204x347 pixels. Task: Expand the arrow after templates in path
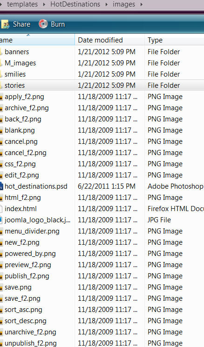click(44, 4)
